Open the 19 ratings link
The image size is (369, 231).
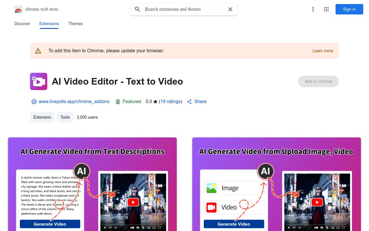click(170, 102)
